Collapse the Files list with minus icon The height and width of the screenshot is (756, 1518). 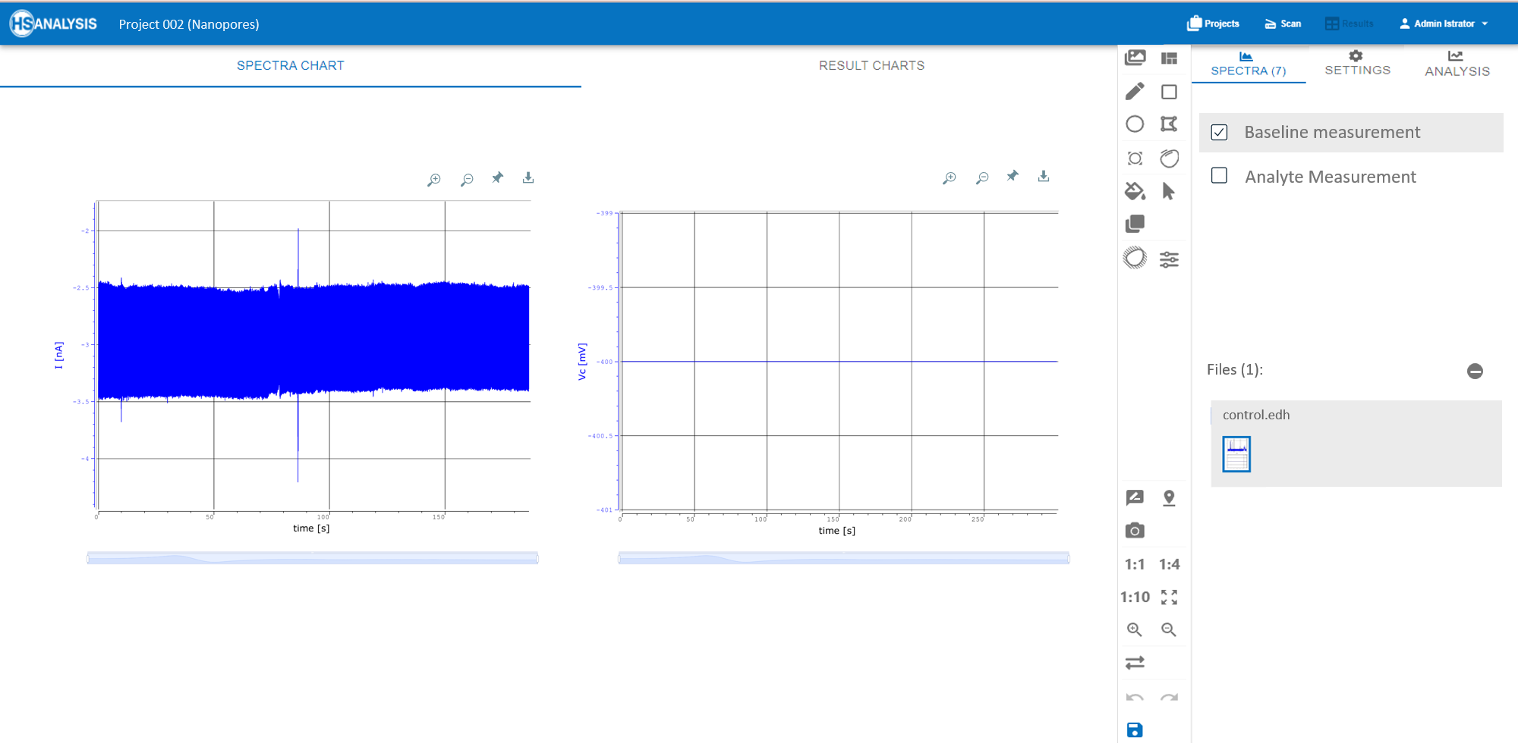coord(1475,371)
